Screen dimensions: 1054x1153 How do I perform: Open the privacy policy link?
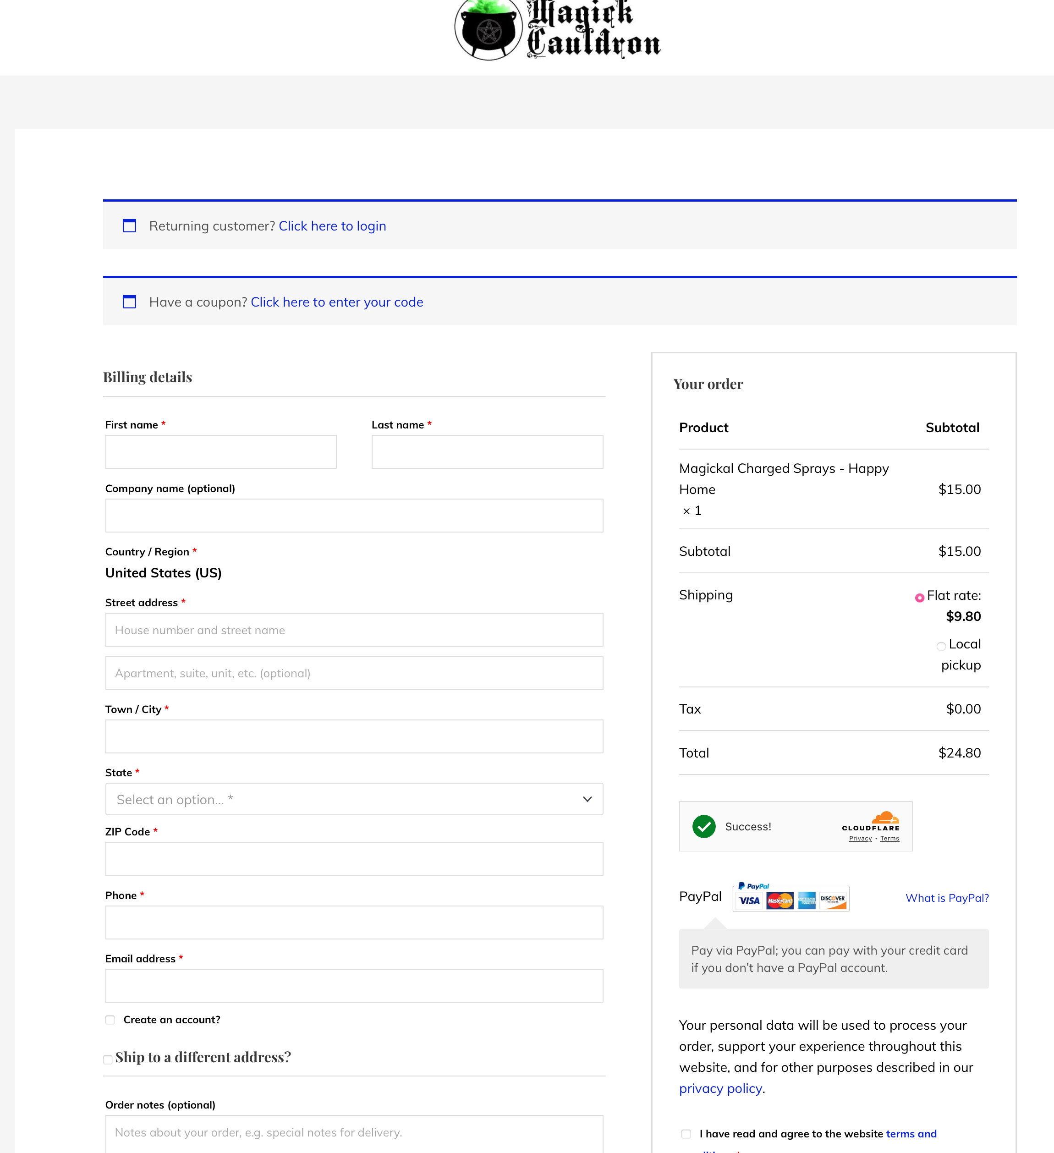(720, 1088)
